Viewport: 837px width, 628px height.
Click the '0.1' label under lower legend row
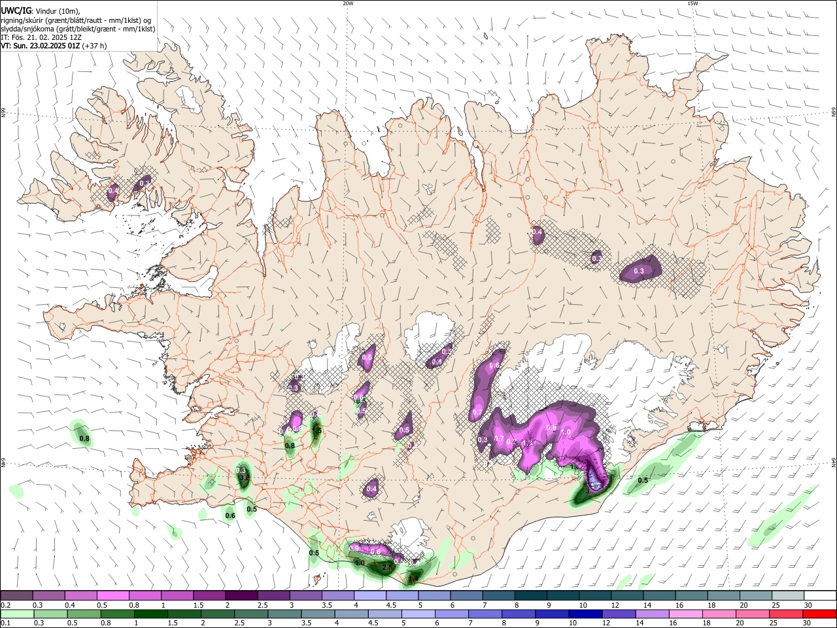(x=5, y=623)
